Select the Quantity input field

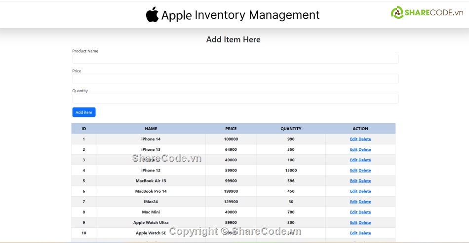tap(235, 99)
